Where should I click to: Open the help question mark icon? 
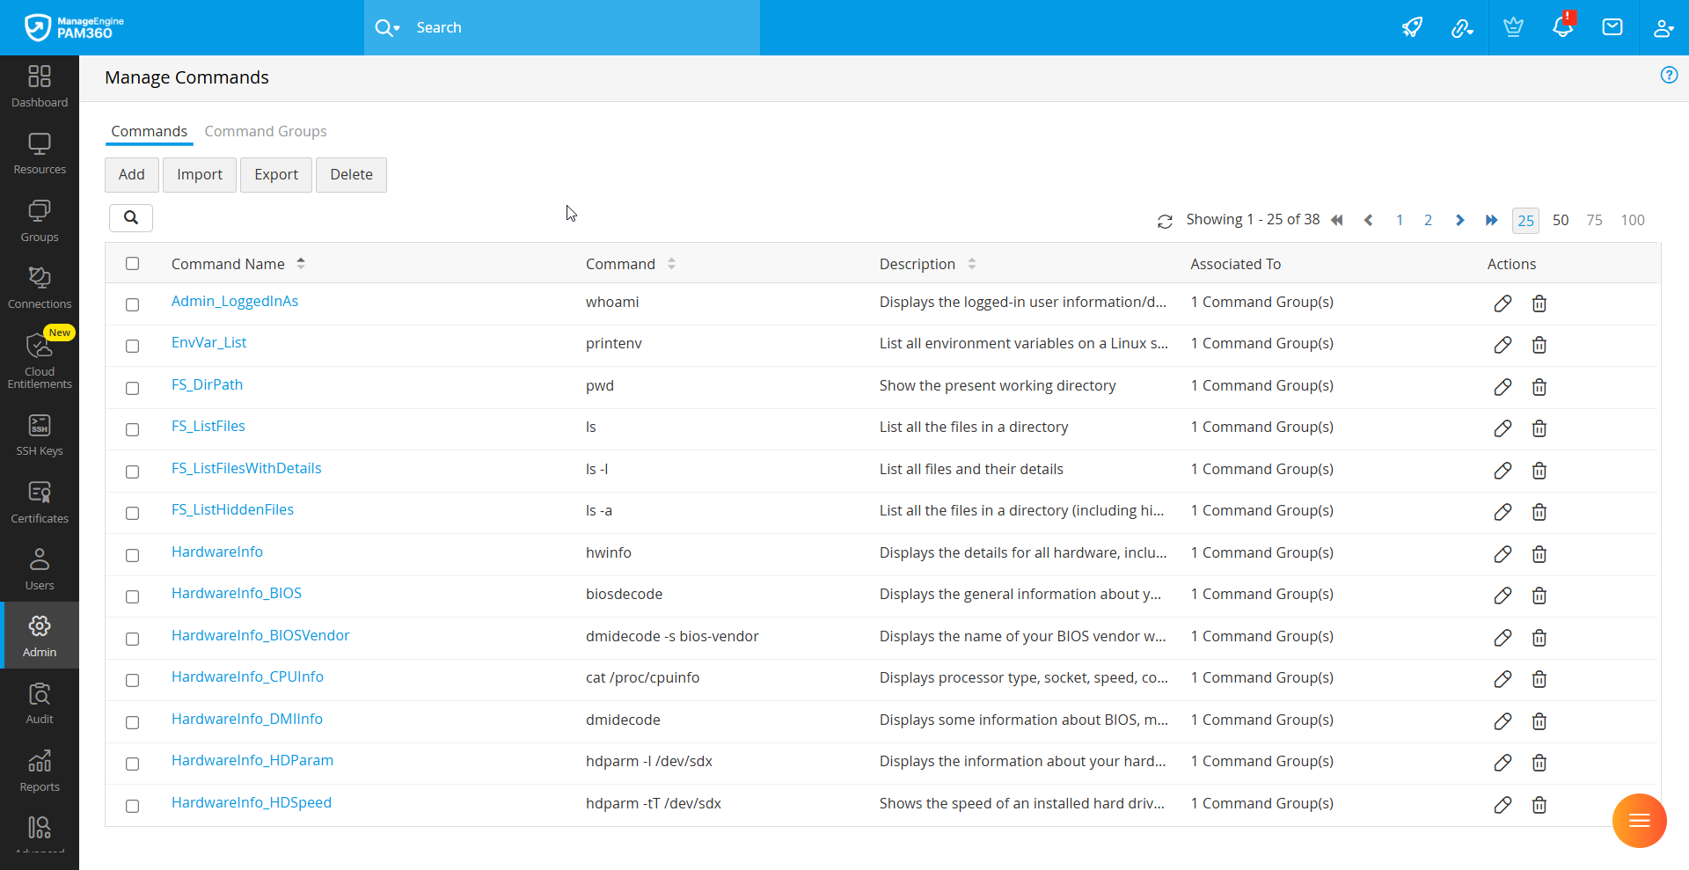[x=1669, y=76]
